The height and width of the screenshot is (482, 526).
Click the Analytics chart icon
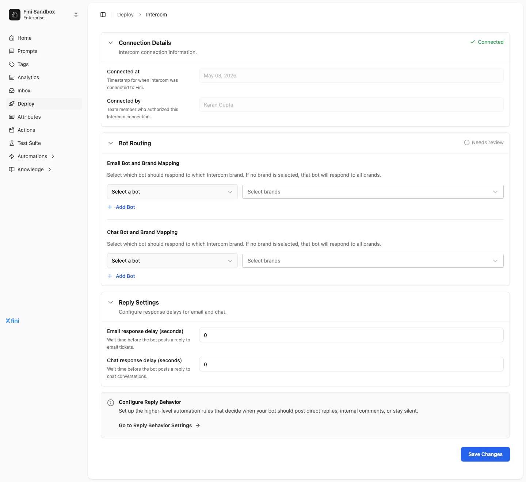coord(12,77)
